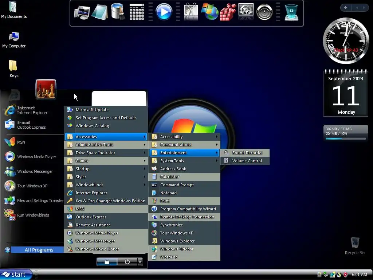Select the Keys folder on desktop
Viewport: 373px width, 280px height.
[x=13, y=69]
